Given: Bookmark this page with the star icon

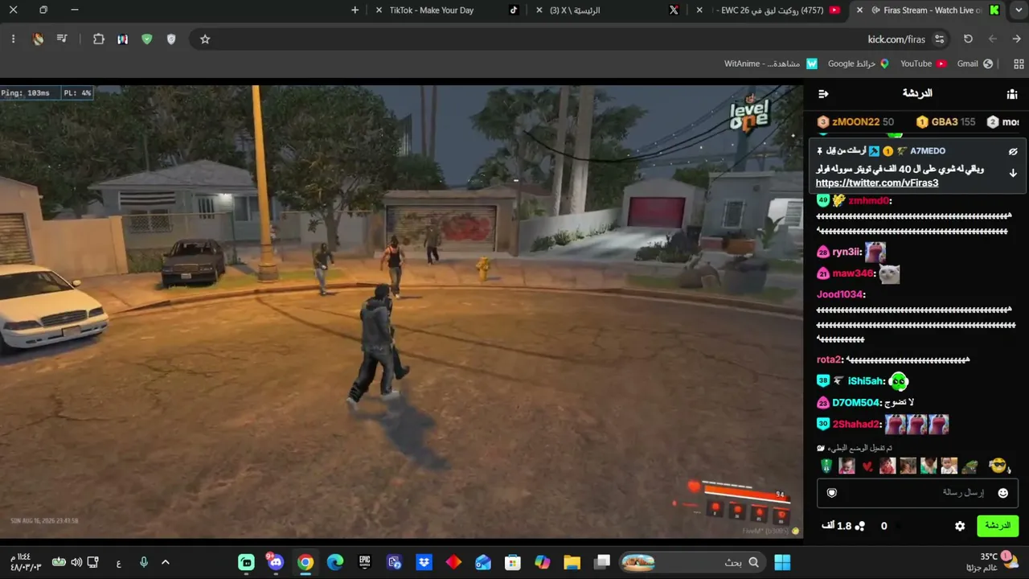Looking at the screenshot, I should click(205, 39).
